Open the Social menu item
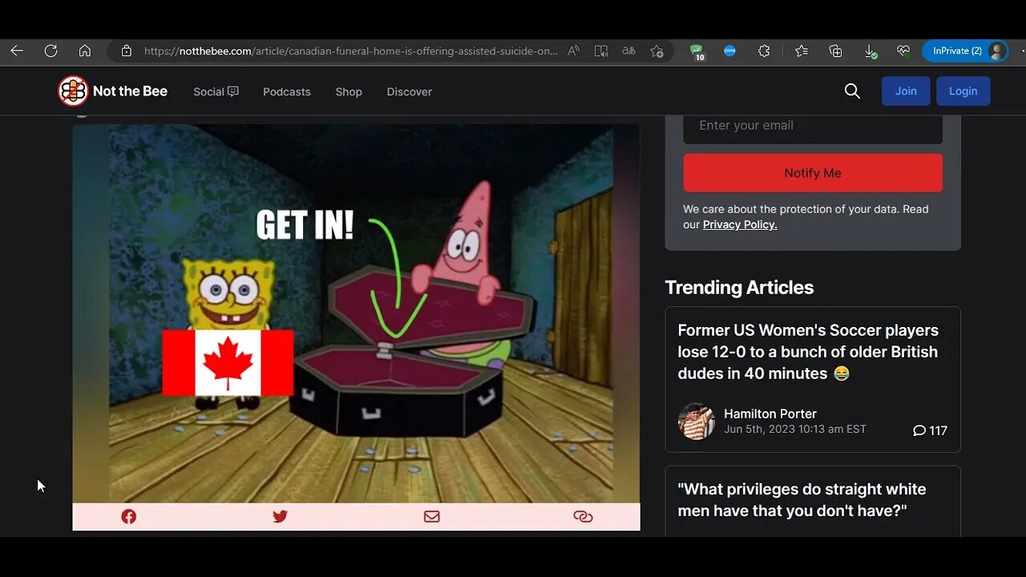Viewport: 1026px width, 577px height. 216,91
